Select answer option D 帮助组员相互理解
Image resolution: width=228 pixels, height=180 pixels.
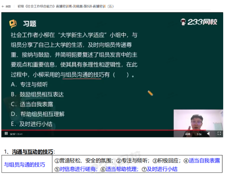(38, 114)
